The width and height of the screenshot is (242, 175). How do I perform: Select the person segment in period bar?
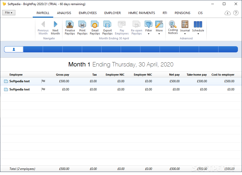14,49
